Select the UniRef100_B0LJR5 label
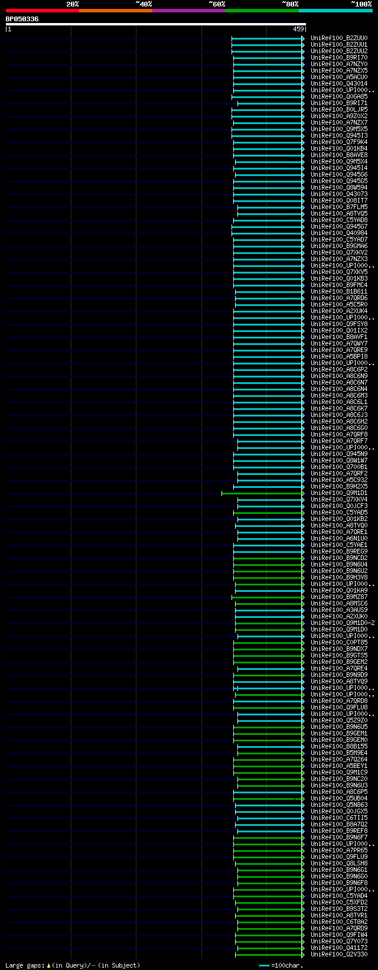Image resolution: width=378 pixels, height=970 pixels. pyautogui.click(x=339, y=110)
